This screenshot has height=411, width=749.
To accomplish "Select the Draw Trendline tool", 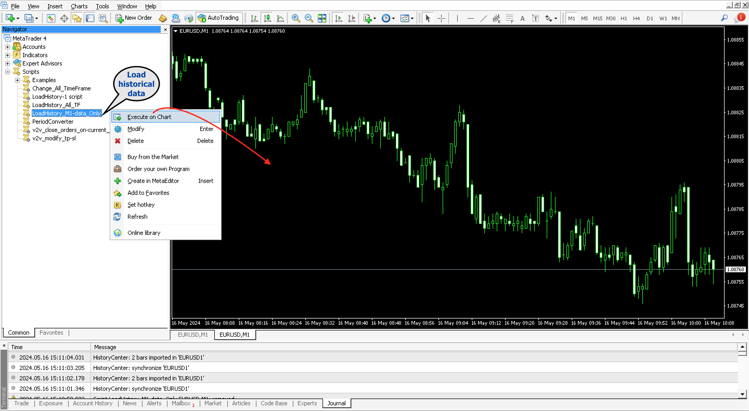I will coord(483,18).
